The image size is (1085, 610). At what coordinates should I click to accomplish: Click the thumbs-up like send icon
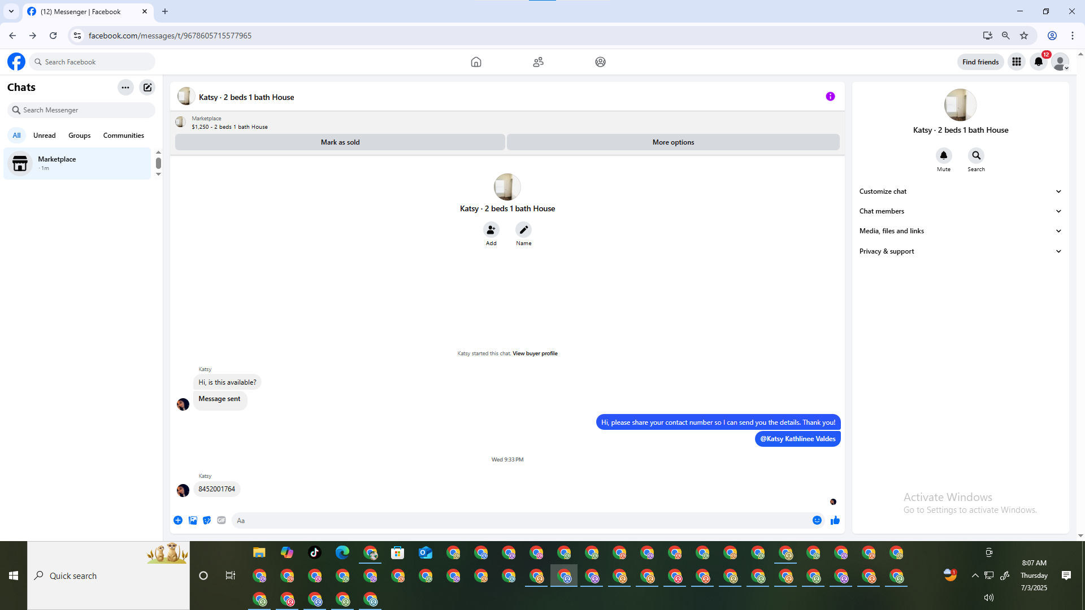pyautogui.click(x=835, y=520)
